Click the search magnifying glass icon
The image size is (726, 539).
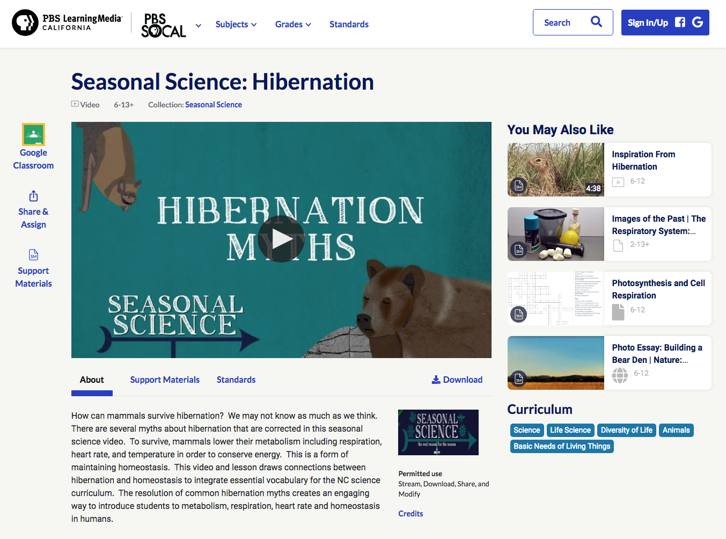[x=596, y=22]
